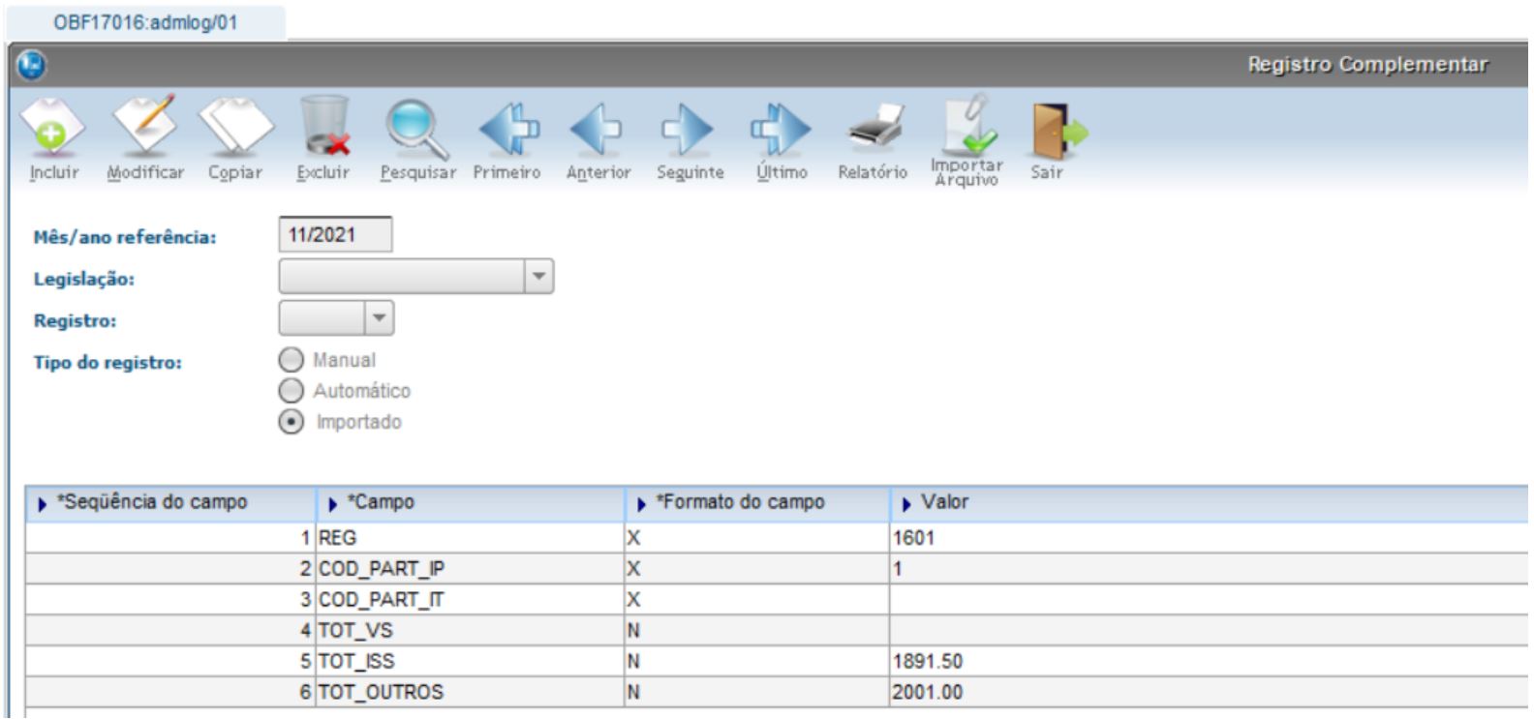Click value 1891.50 in Valor column
Viewport: 1534px width, 719px height.
coord(1211,662)
